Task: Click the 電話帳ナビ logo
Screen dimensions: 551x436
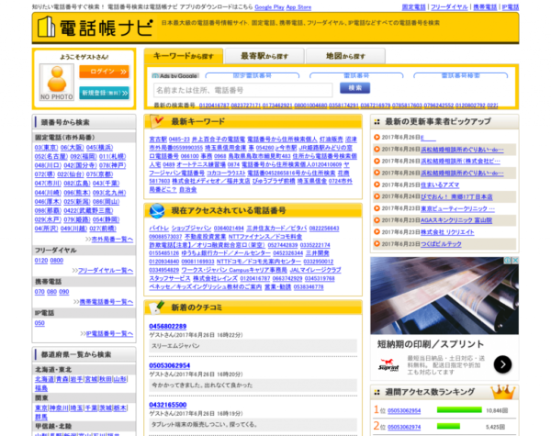Action: tap(88, 28)
